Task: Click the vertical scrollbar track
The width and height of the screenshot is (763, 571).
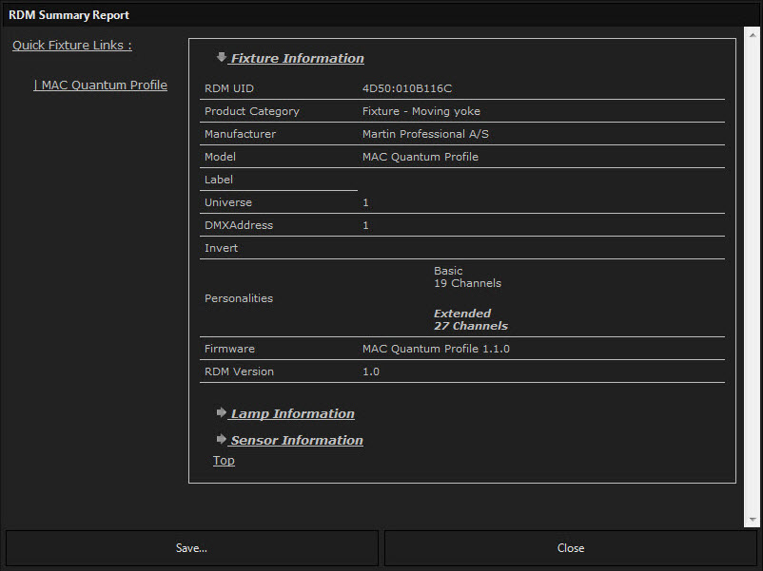Action: 753,277
